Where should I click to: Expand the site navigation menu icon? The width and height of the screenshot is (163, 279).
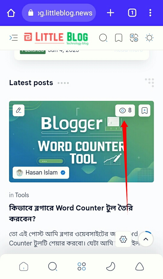[14, 38]
